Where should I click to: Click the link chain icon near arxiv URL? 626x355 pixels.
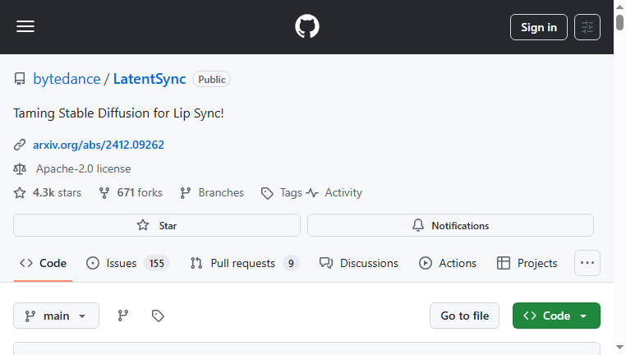pos(20,145)
